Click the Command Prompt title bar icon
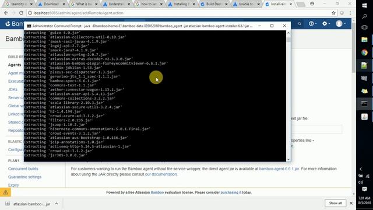The height and width of the screenshot is (210, 373). (x=29, y=26)
